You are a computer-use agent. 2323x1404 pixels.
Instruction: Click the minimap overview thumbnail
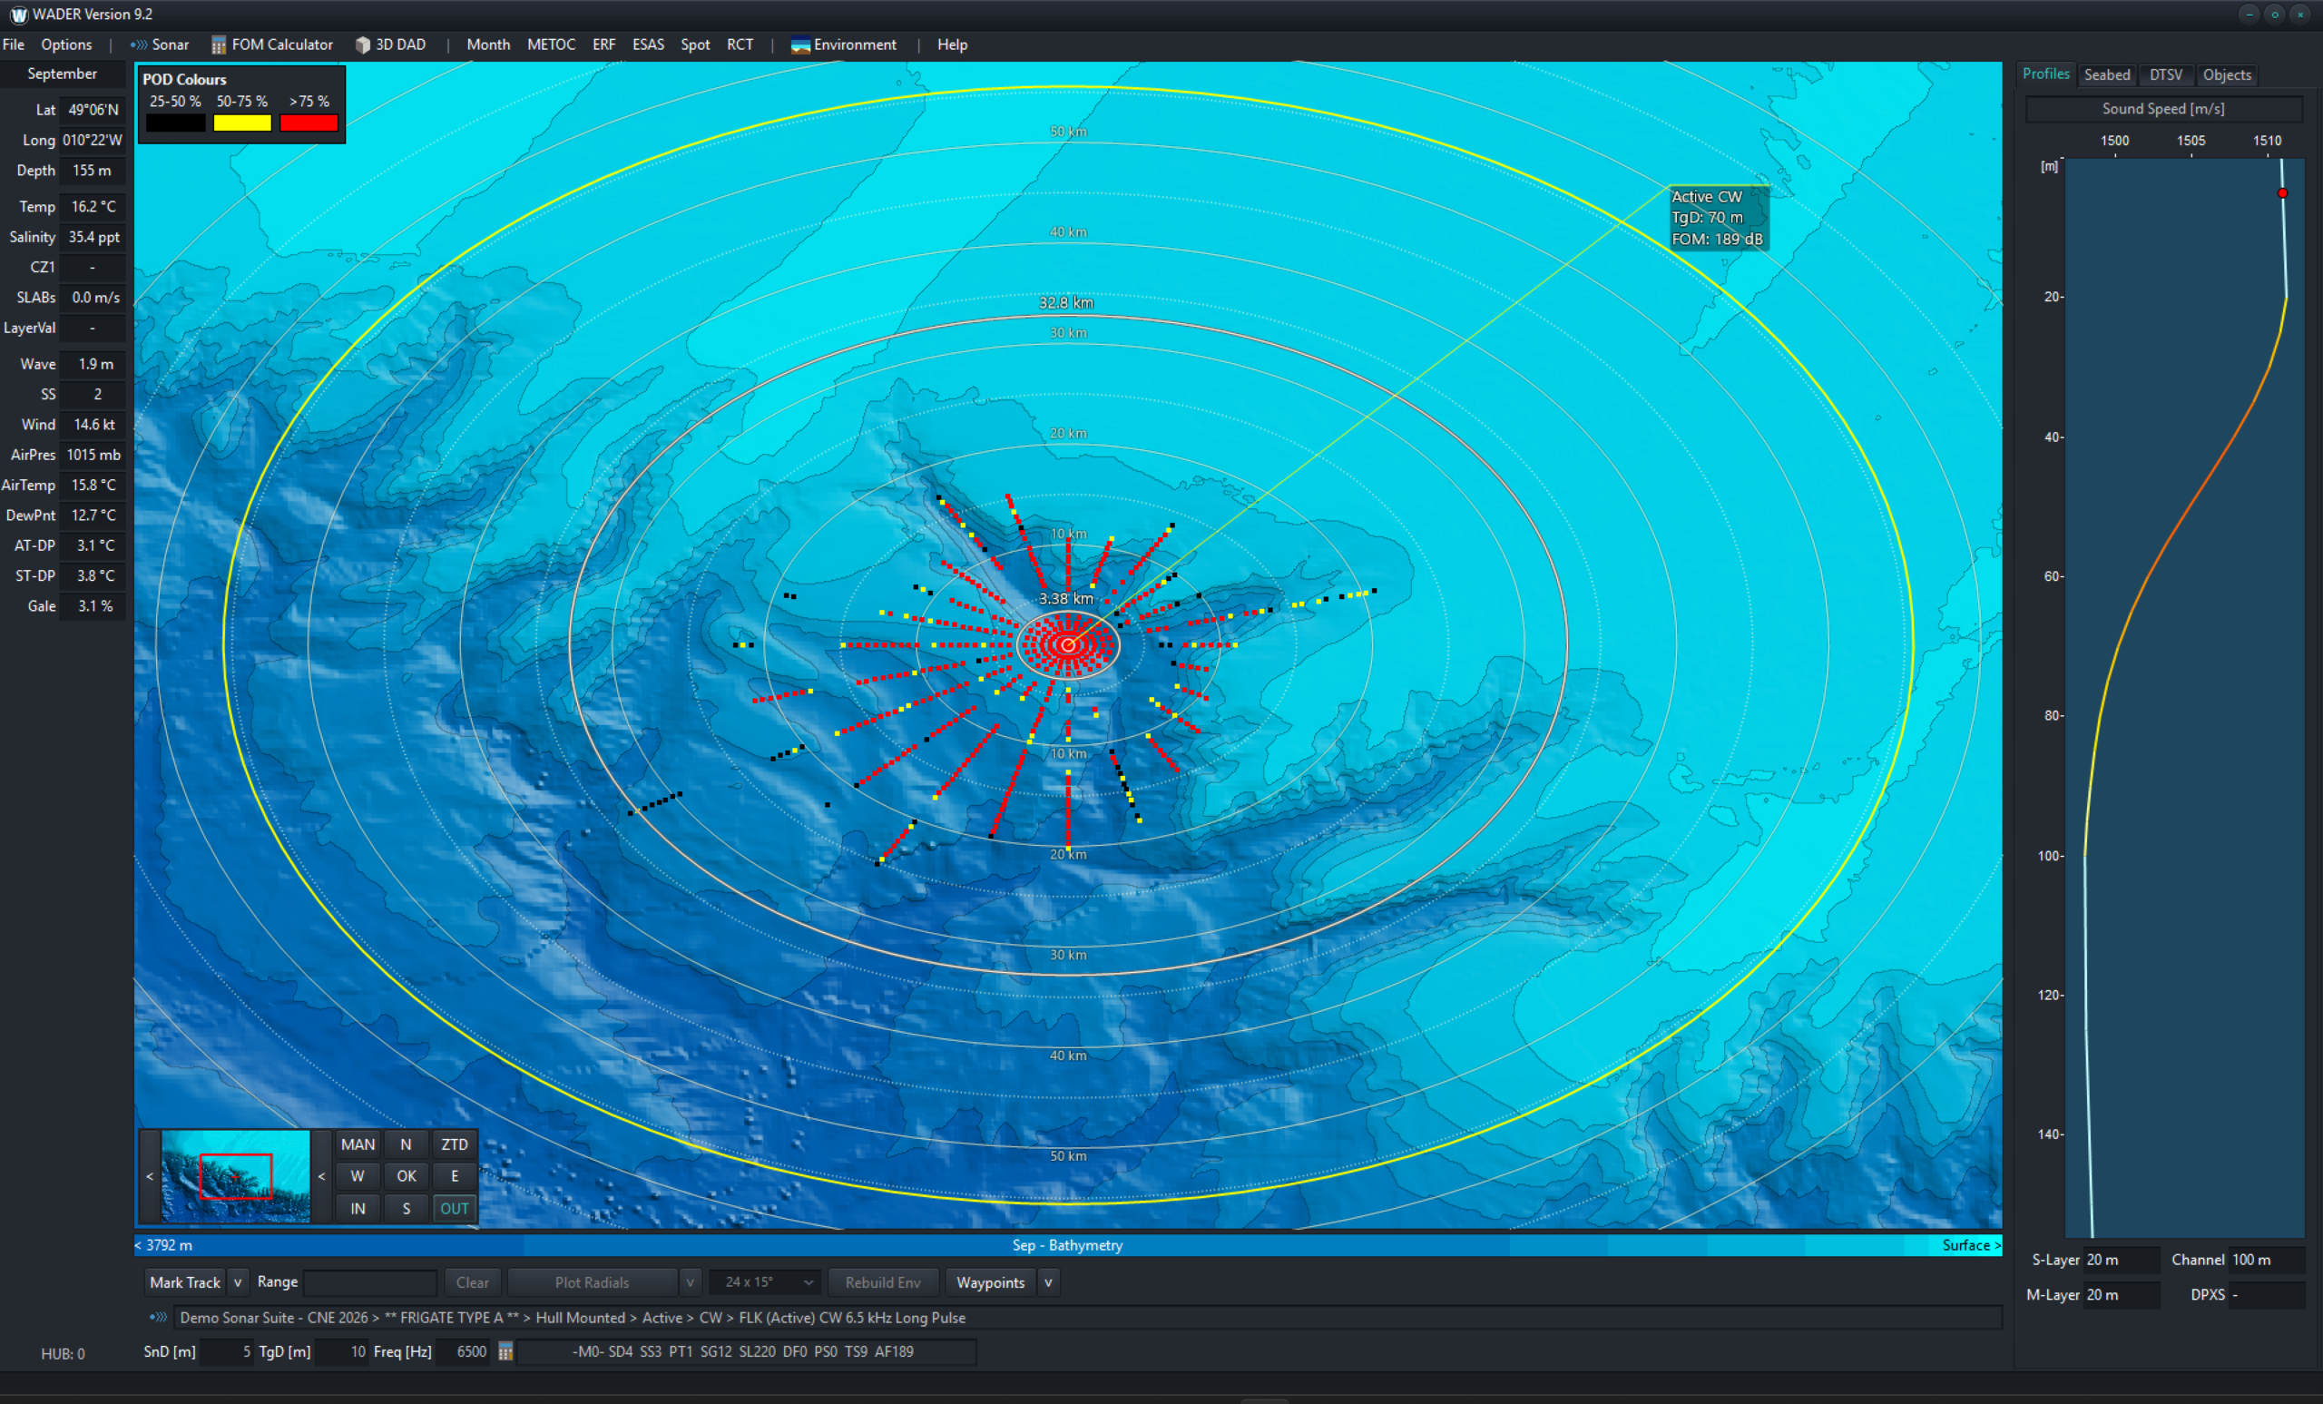coord(236,1176)
